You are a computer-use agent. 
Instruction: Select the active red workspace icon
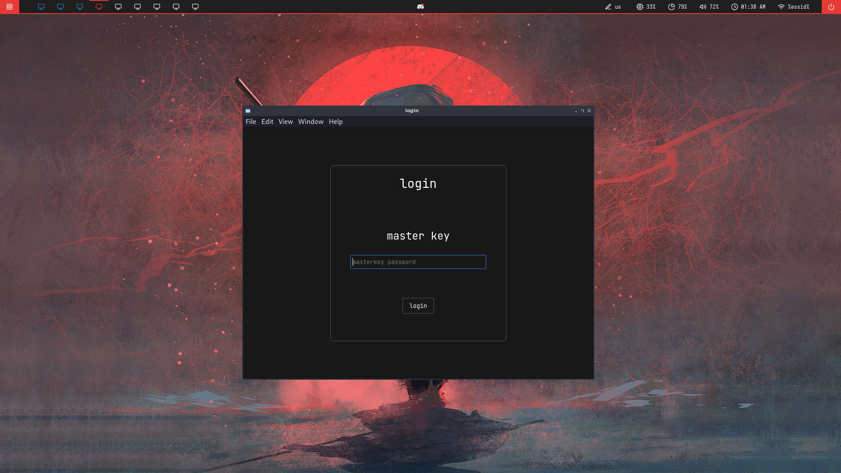pyautogui.click(x=99, y=7)
